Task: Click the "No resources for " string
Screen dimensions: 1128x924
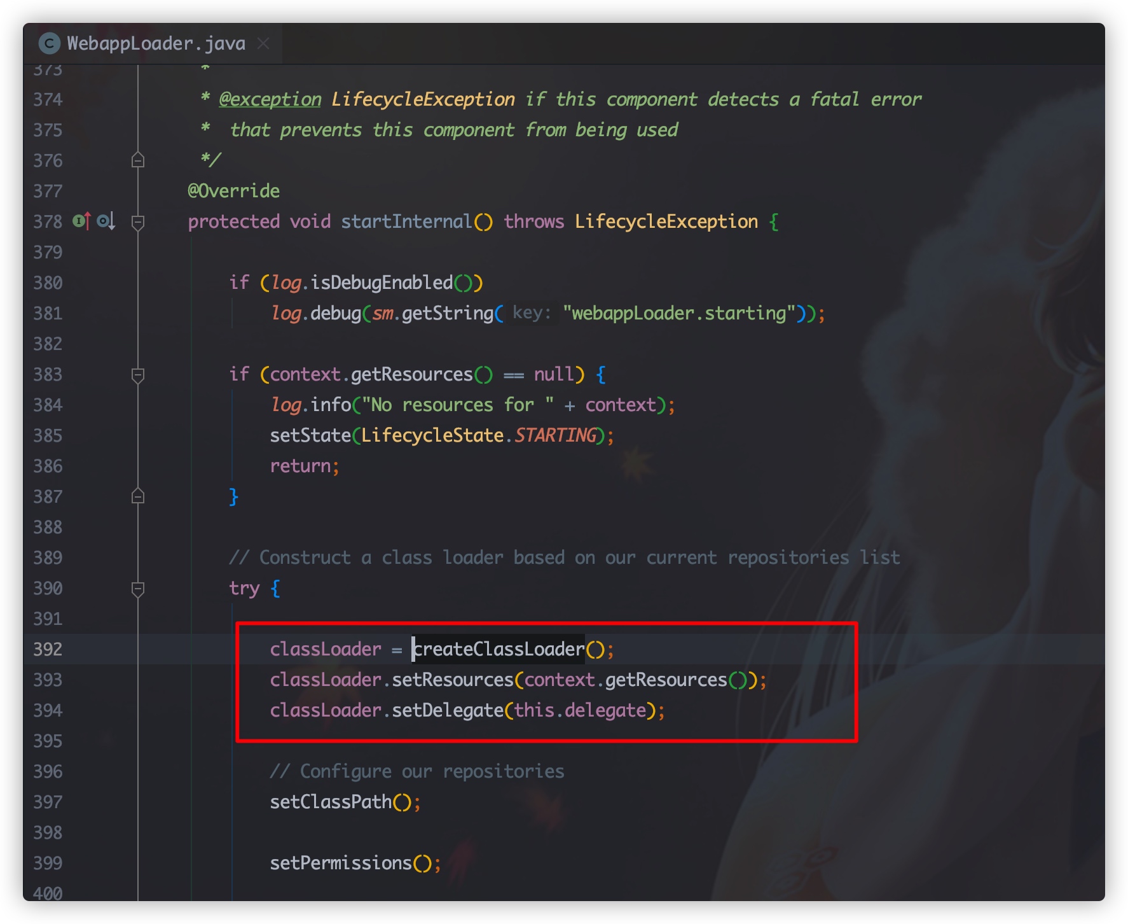Action: click(x=458, y=405)
